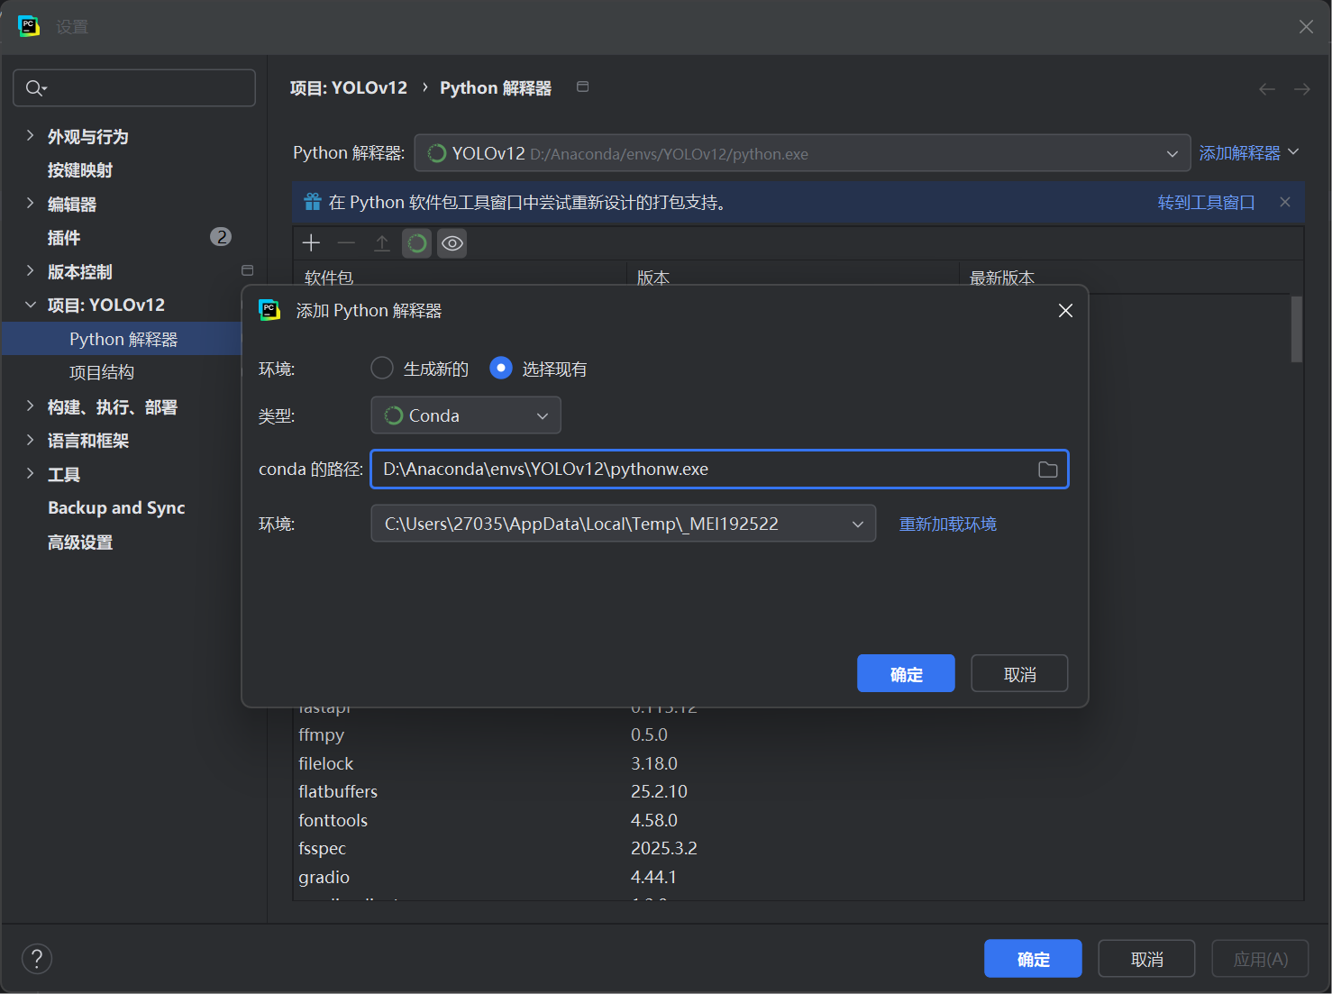Dismiss the packaging support banner
This screenshot has width=1332, height=994.
tap(1285, 202)
